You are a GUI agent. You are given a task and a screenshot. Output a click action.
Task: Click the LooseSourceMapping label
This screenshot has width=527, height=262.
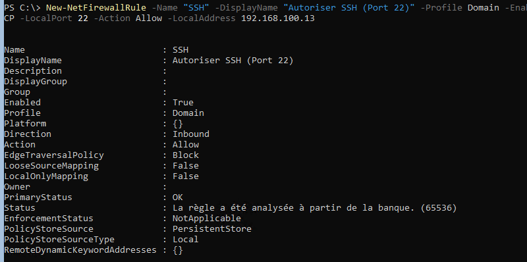tap(51, 166)
